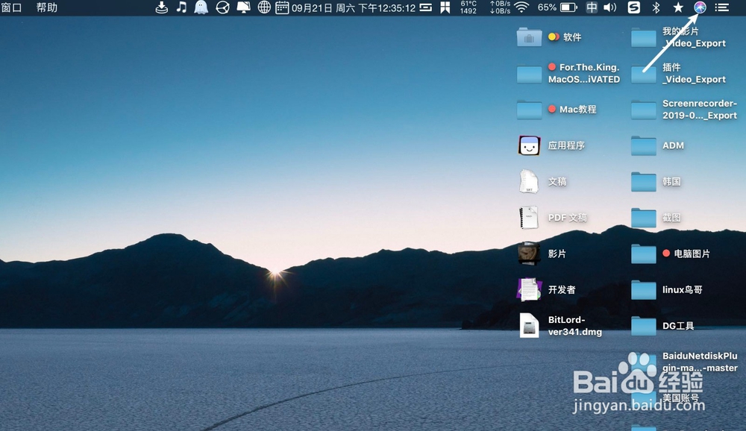Click the ghost-shaped app icon in menu bar
Image resolution: width=746 pixels, height=431 pixels.
[201, 8]
